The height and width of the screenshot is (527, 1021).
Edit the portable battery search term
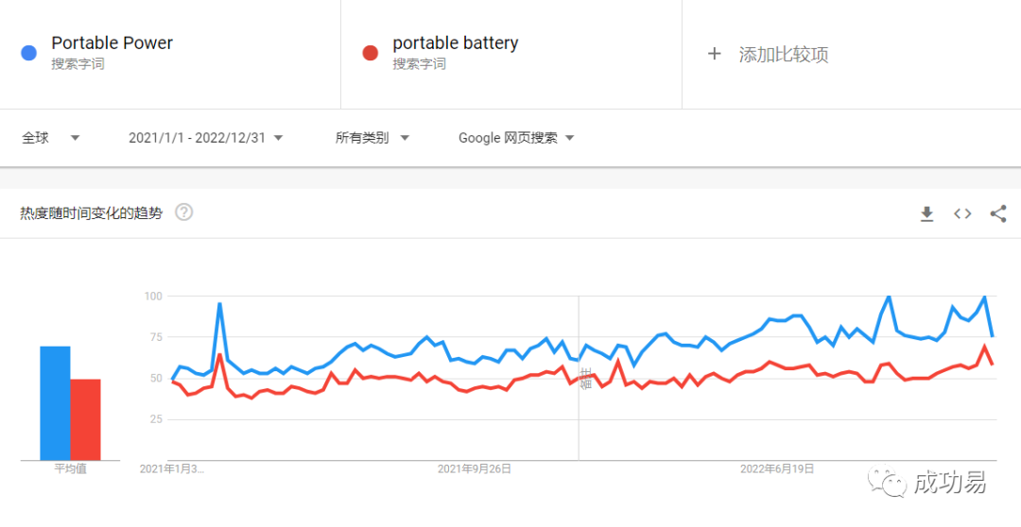(455, 43)
